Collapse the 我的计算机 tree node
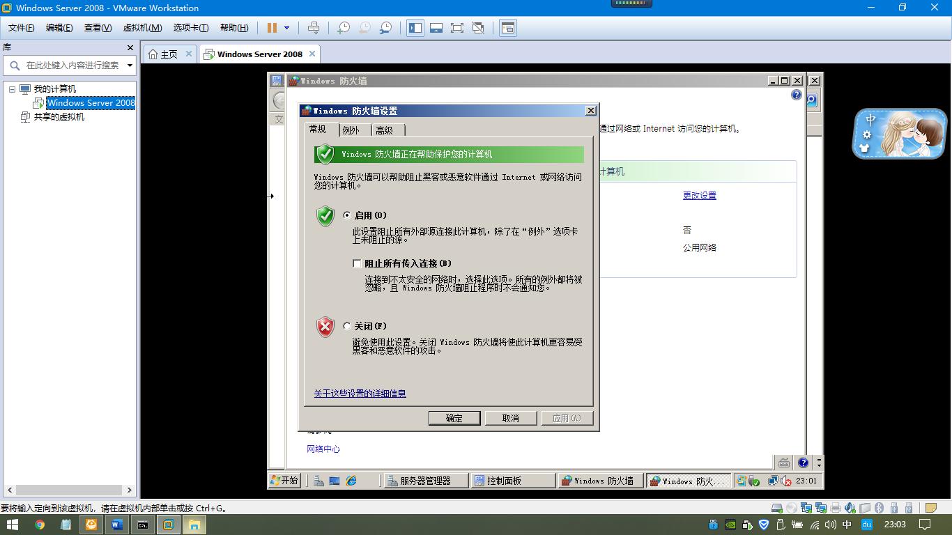Image resolution: width=952 pixels, height=535 pixels. (12, 89)
